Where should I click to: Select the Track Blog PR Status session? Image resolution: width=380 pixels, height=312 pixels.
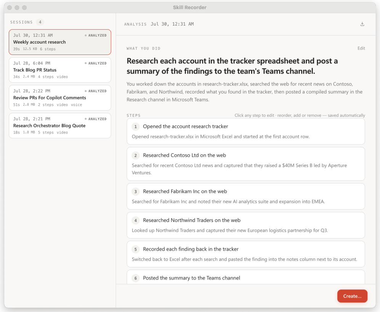click(60, 70)
